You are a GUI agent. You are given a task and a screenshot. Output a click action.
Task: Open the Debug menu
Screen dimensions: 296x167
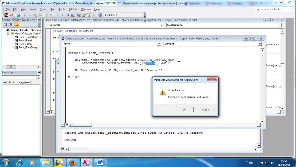point(43,9)
